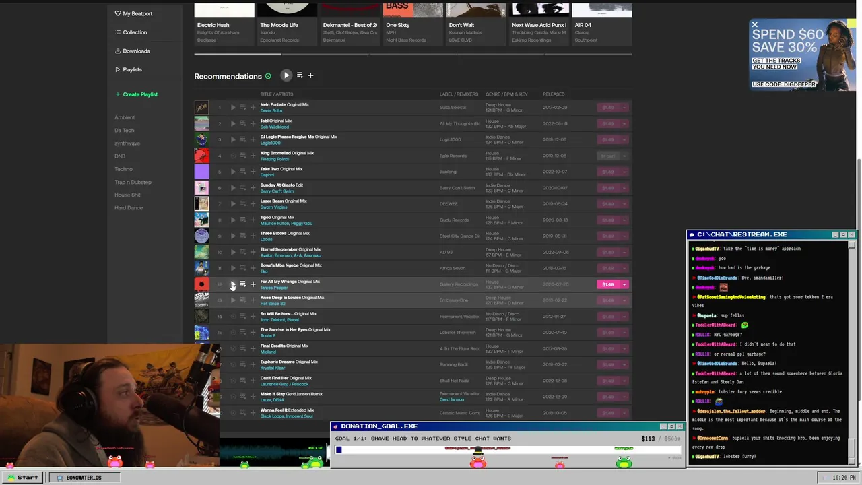Expand price dropdown for Three Blocks
The width and height of the screenshot is (862, 485).
point(624,236)
